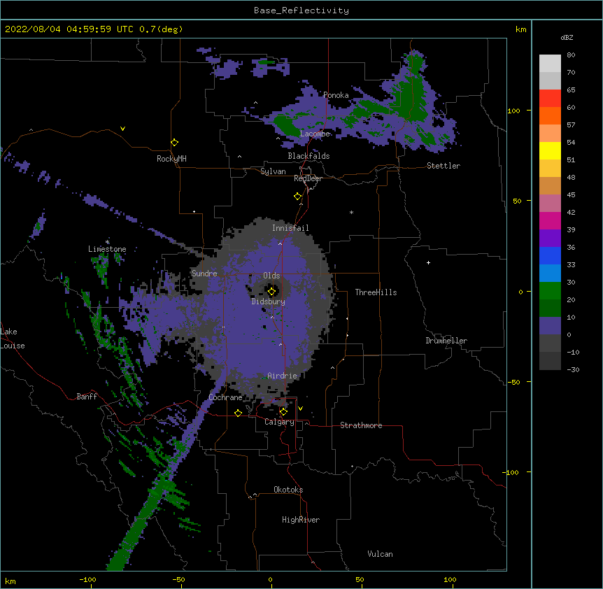The height and width of the screenshot is (589, 603).
Task: Click the RockyMH label
Action: (171, 159)
